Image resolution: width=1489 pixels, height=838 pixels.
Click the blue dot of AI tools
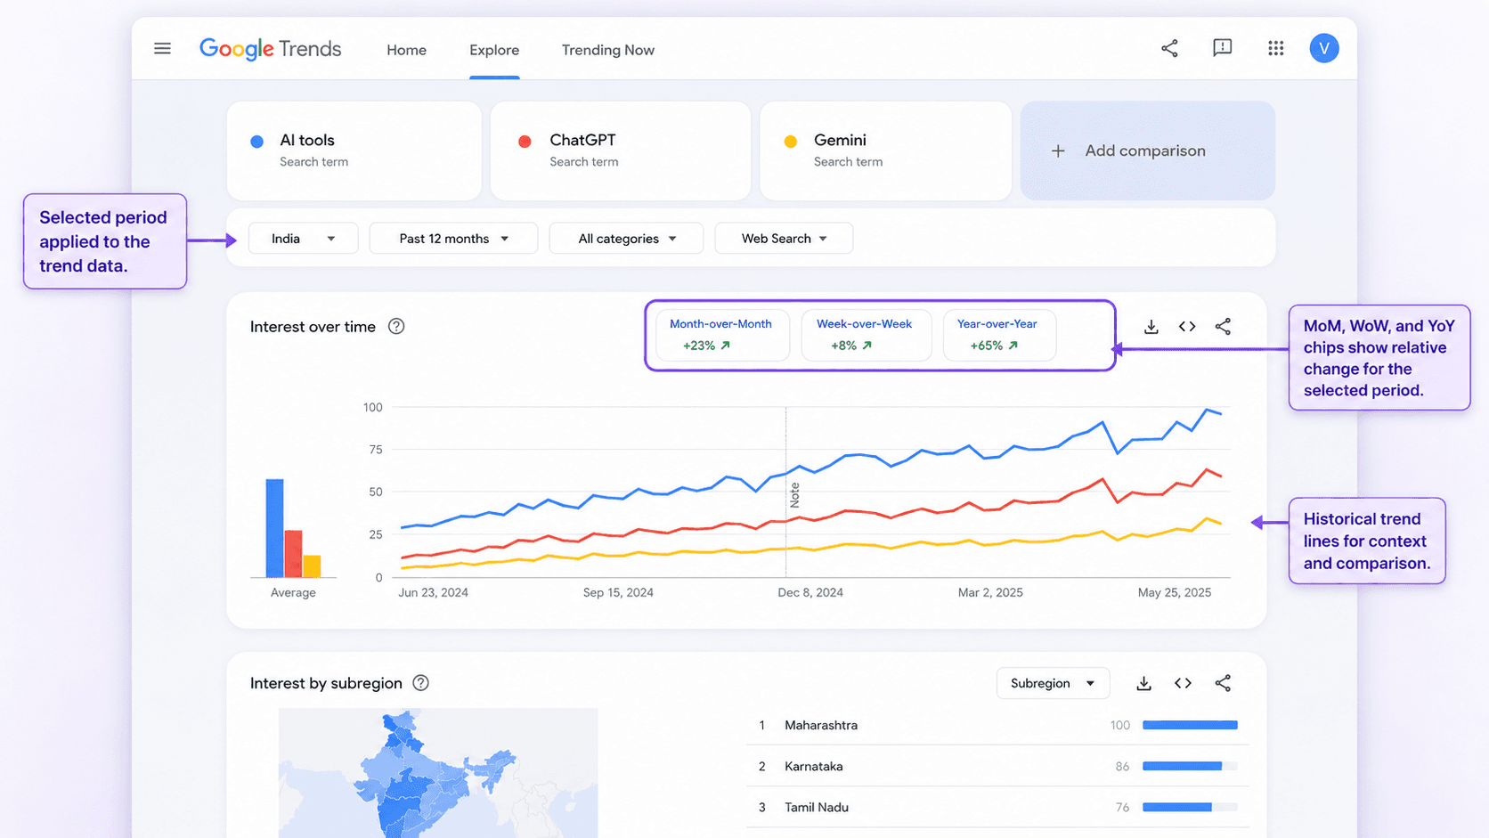(x=256, y=141)
